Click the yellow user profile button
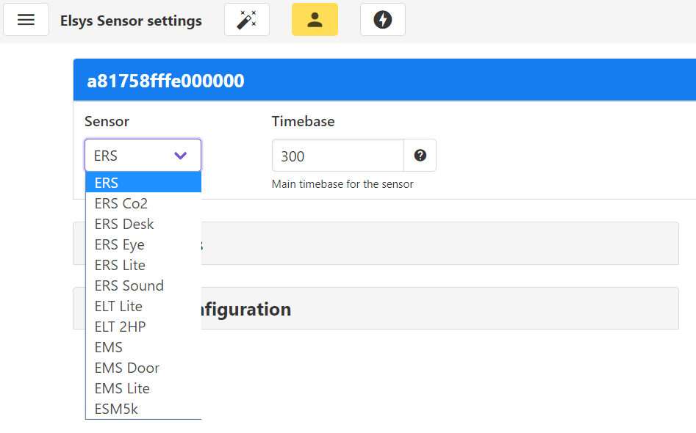This screenshot has width=696, height=433. pyautogui.click(x=315, y=20)
